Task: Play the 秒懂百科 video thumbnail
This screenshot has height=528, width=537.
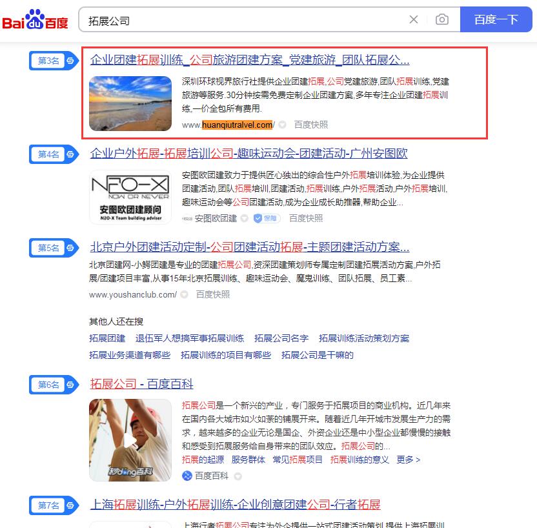Action: tap(130, 440)
